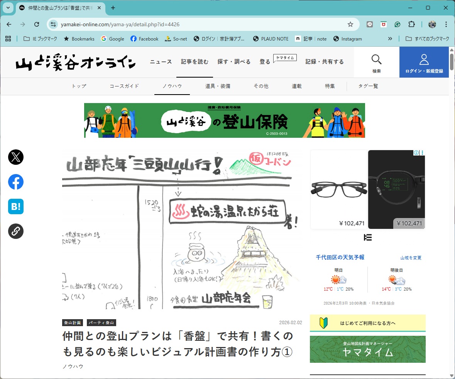Click the 山域を変更 link

[x=410, y=257]
